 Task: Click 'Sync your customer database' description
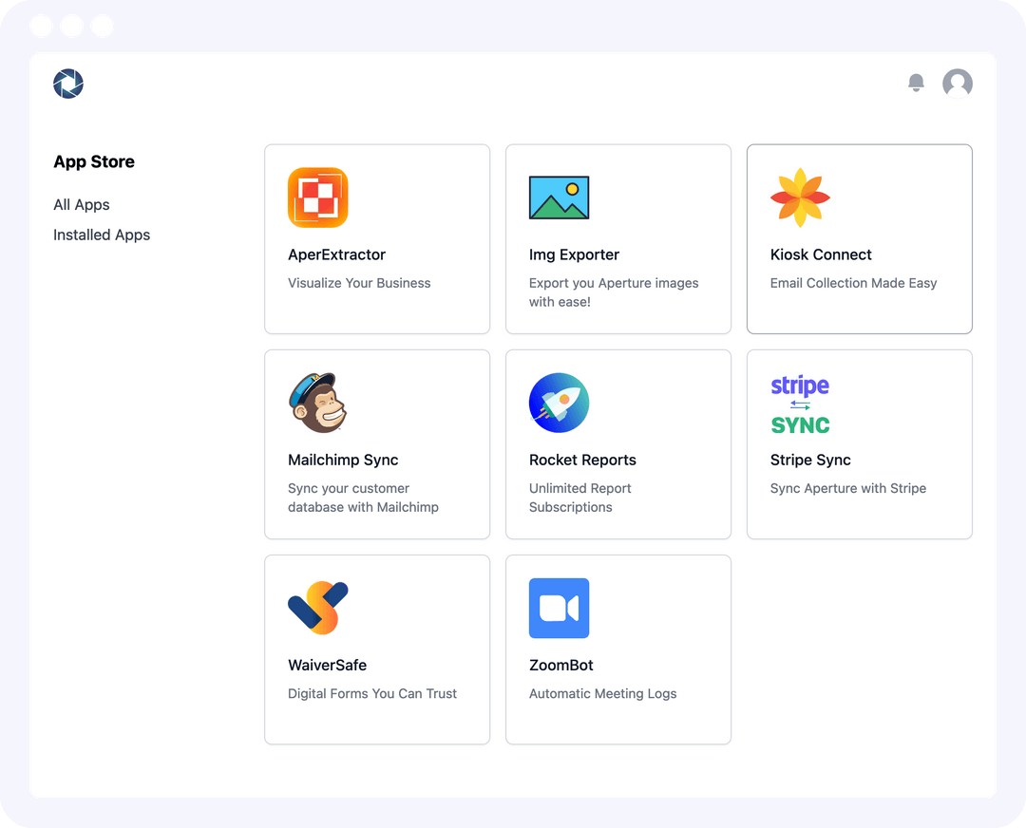[x=363, y=498]
